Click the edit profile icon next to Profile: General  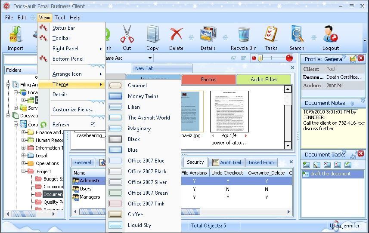(353, 59)
